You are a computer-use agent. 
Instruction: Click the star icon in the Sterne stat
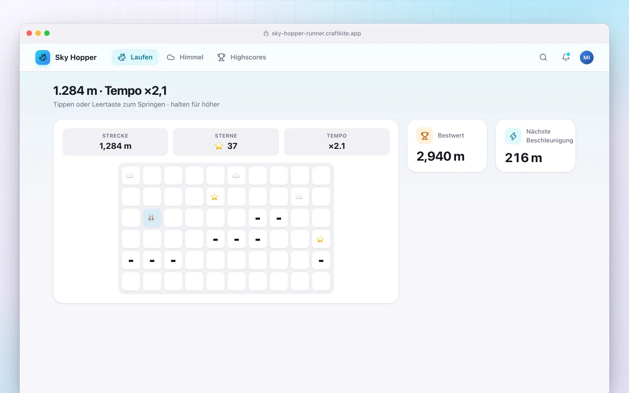(x=219, y=146)
